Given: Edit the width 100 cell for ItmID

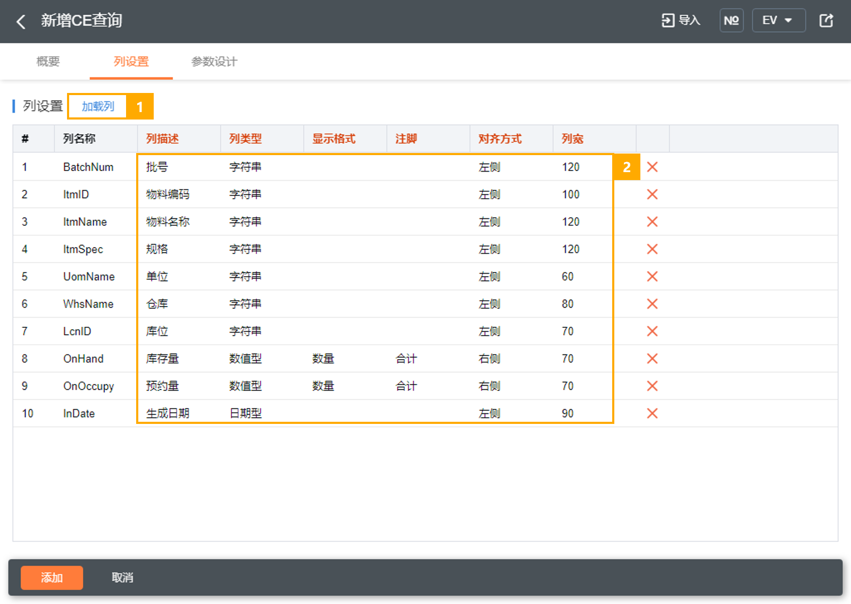Looking at the screenshot, I should 595,194.
